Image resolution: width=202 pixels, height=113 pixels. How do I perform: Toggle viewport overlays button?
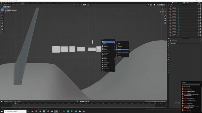(154, 5)
